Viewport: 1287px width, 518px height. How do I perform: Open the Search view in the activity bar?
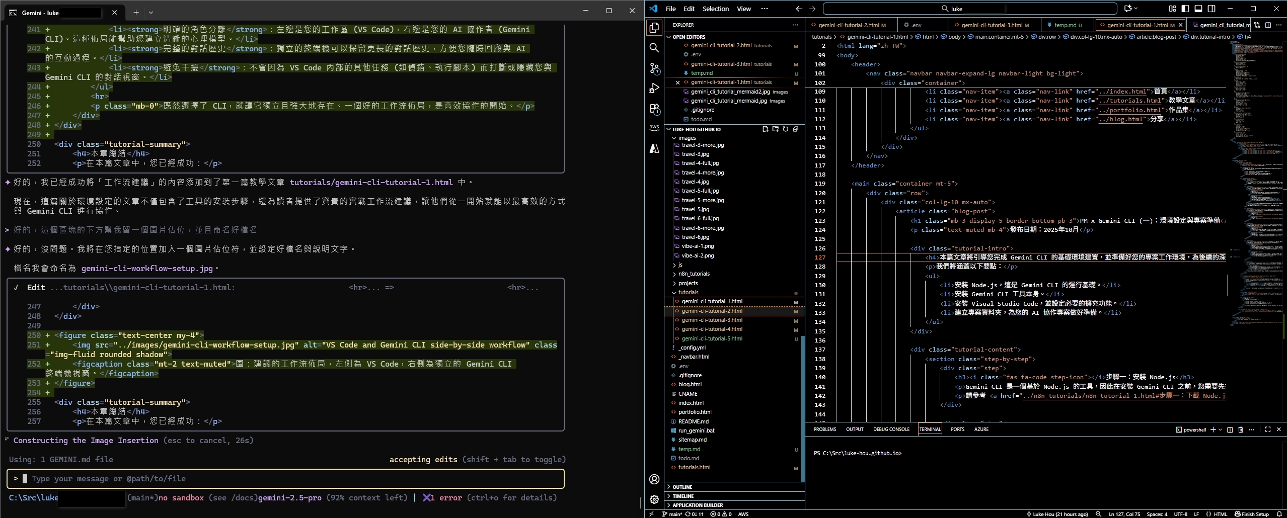point(654,48)
